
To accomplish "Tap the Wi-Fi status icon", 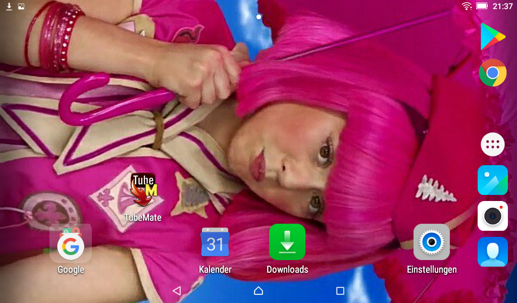I will tap(467, 6).
